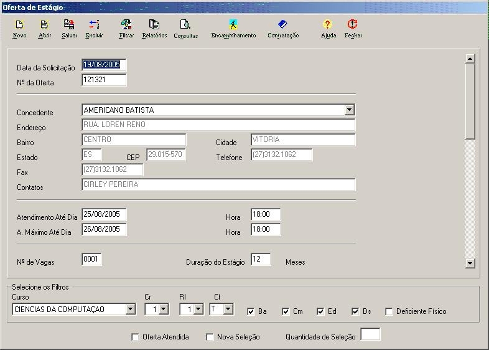This screenshot has width=489, height=350.
Task: Click A. Máximo Até Dia date field
Action: point(104,229)
